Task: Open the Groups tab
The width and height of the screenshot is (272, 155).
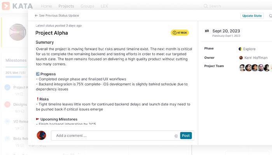Action: (x=87, y=6)
